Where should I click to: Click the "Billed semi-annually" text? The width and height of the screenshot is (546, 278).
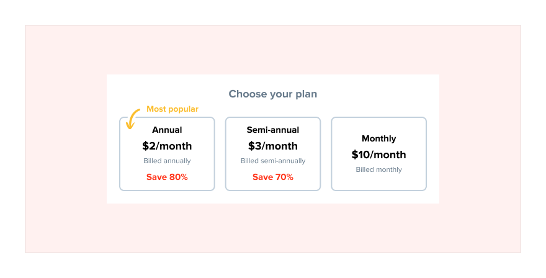tap(273, 161)
